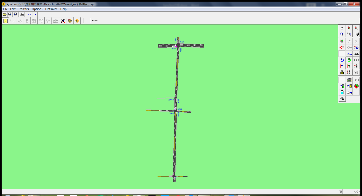Click the Zoom Scale magnifier with S
Screen dimensions: 362x196
(x=356, y=34)
